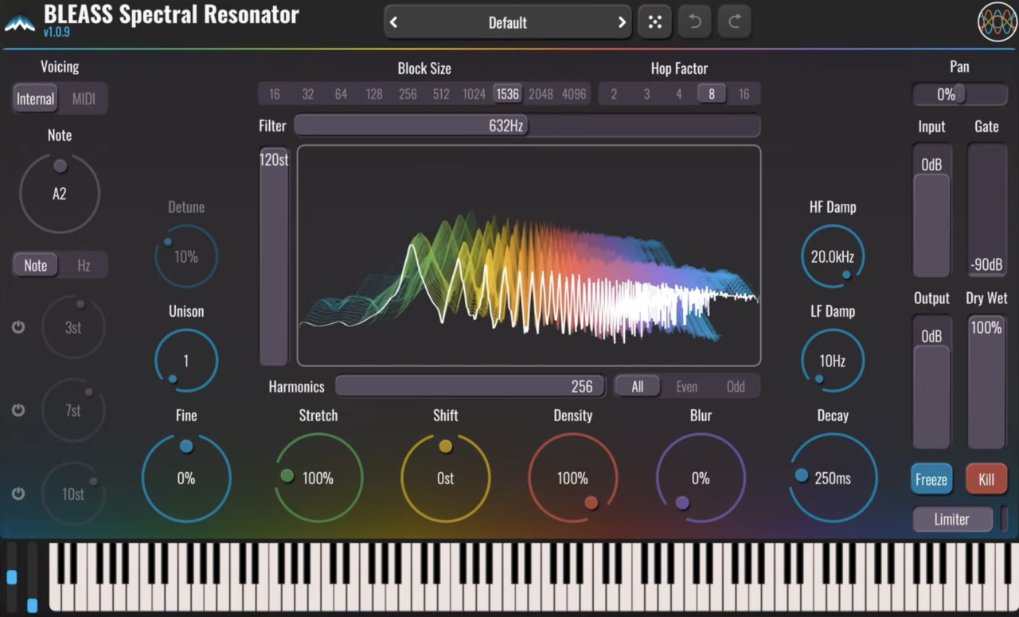This screenshot has height=617, width=1019.
Task: Go to the next preset with right arrow
Action: pos(622,22)
